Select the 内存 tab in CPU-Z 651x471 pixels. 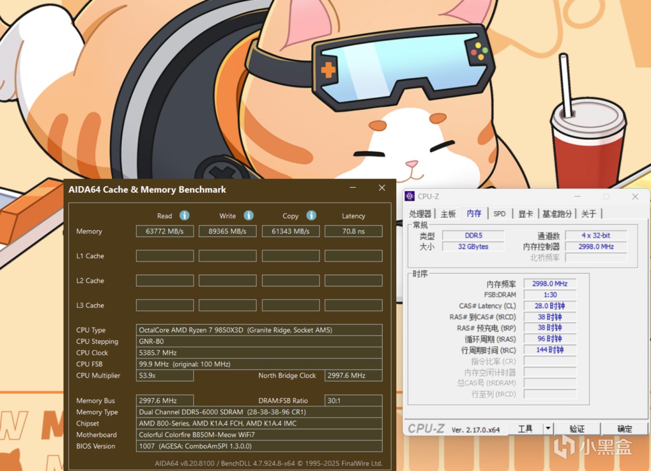click(474, 213)
